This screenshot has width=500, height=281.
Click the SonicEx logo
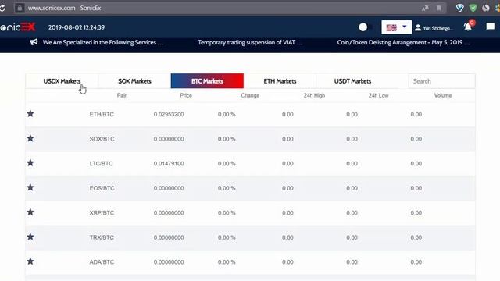(17, 27)
